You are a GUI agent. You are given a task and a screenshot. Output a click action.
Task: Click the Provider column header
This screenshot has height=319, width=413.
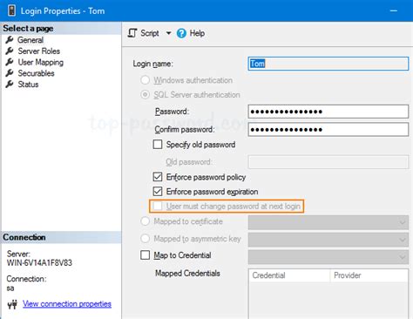click(x=369, y=275)
